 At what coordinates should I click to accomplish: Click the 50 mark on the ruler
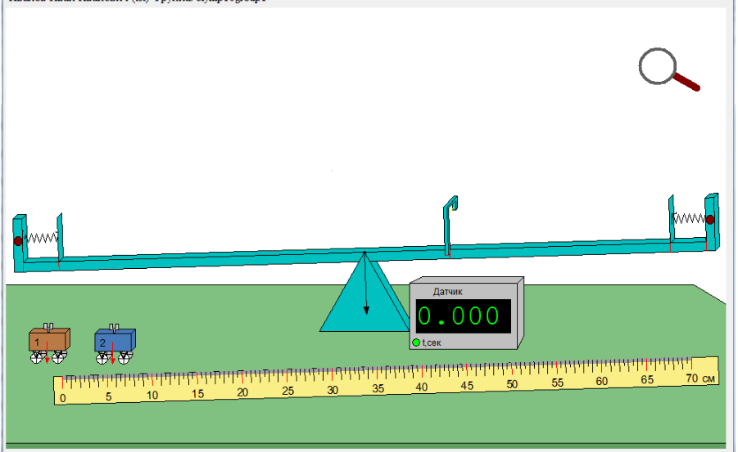pos(512,384)
